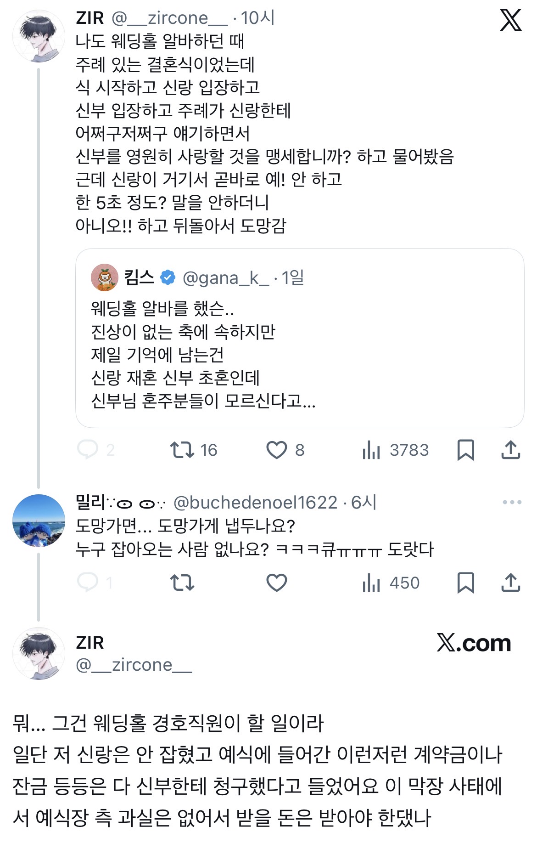
Task: Open the @buchedenoel1622 profile link
Action: pos(256,503)
